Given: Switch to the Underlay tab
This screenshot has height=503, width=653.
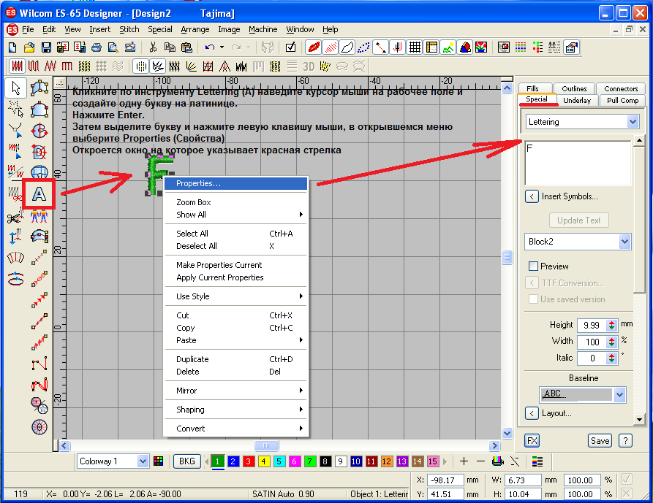Looking at the screenshot, I should click(578, 100).
